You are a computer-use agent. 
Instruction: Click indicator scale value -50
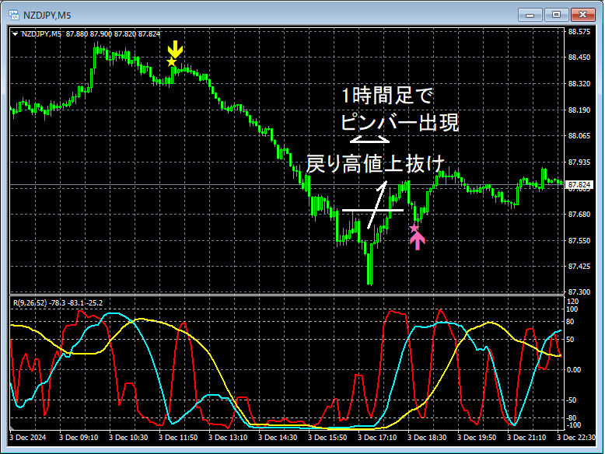coord(573,400)
